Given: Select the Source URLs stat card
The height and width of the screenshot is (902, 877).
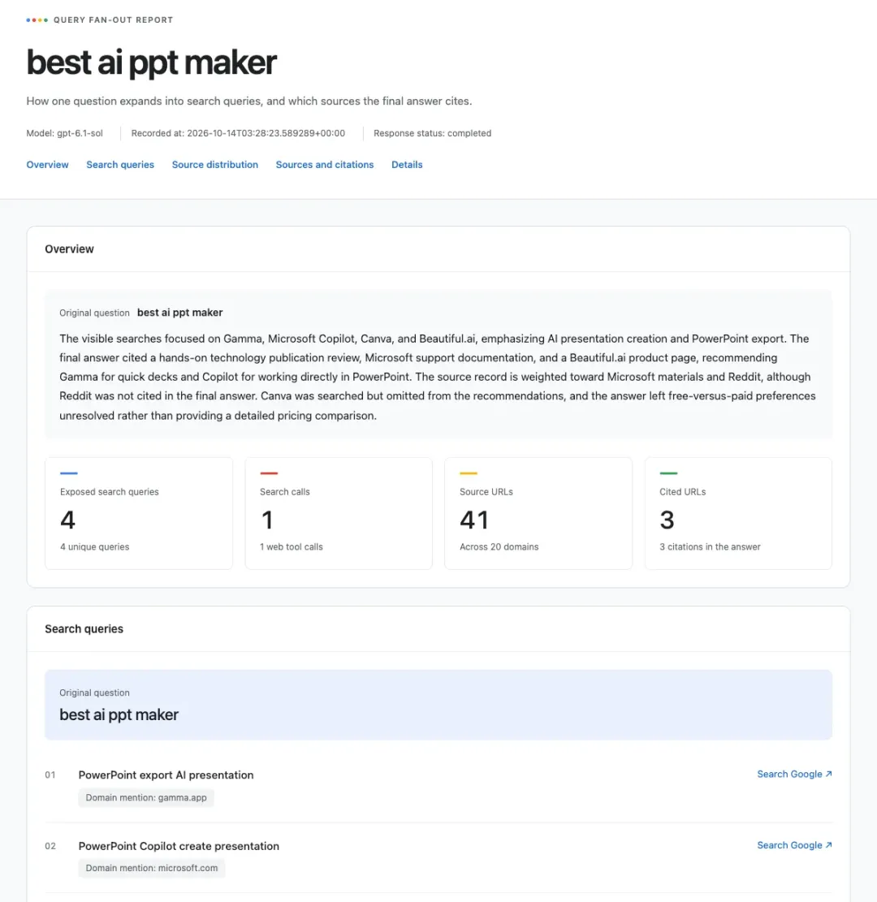Looking at the screenshot, I should click(538, 513).
